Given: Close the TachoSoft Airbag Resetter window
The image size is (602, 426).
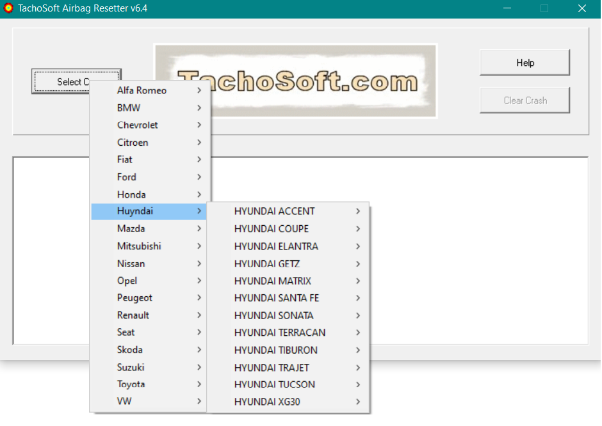Looking at the screenshot, I should click(582, 8).
